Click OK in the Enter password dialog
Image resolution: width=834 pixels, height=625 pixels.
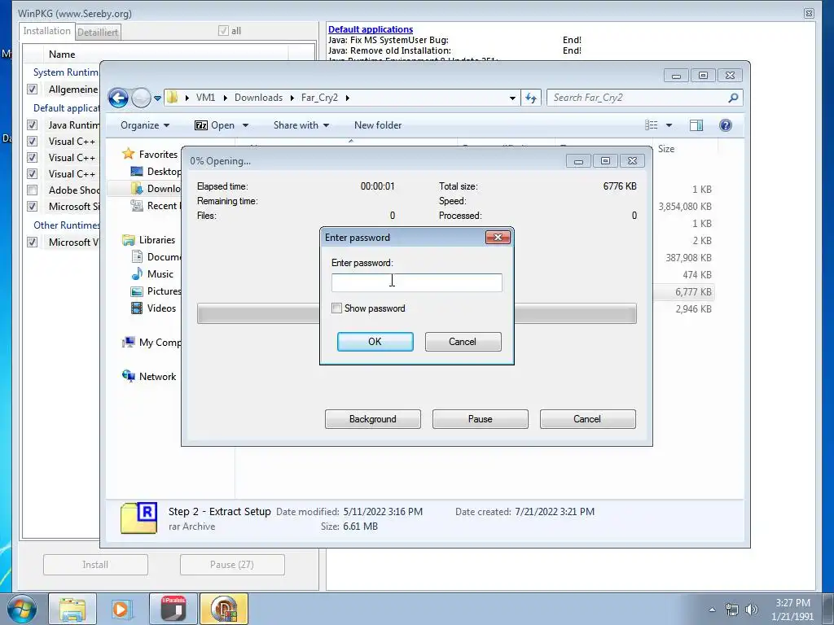(x=375, y=342)
